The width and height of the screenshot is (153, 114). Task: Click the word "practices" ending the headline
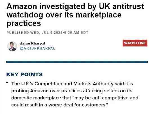(24, 23)
